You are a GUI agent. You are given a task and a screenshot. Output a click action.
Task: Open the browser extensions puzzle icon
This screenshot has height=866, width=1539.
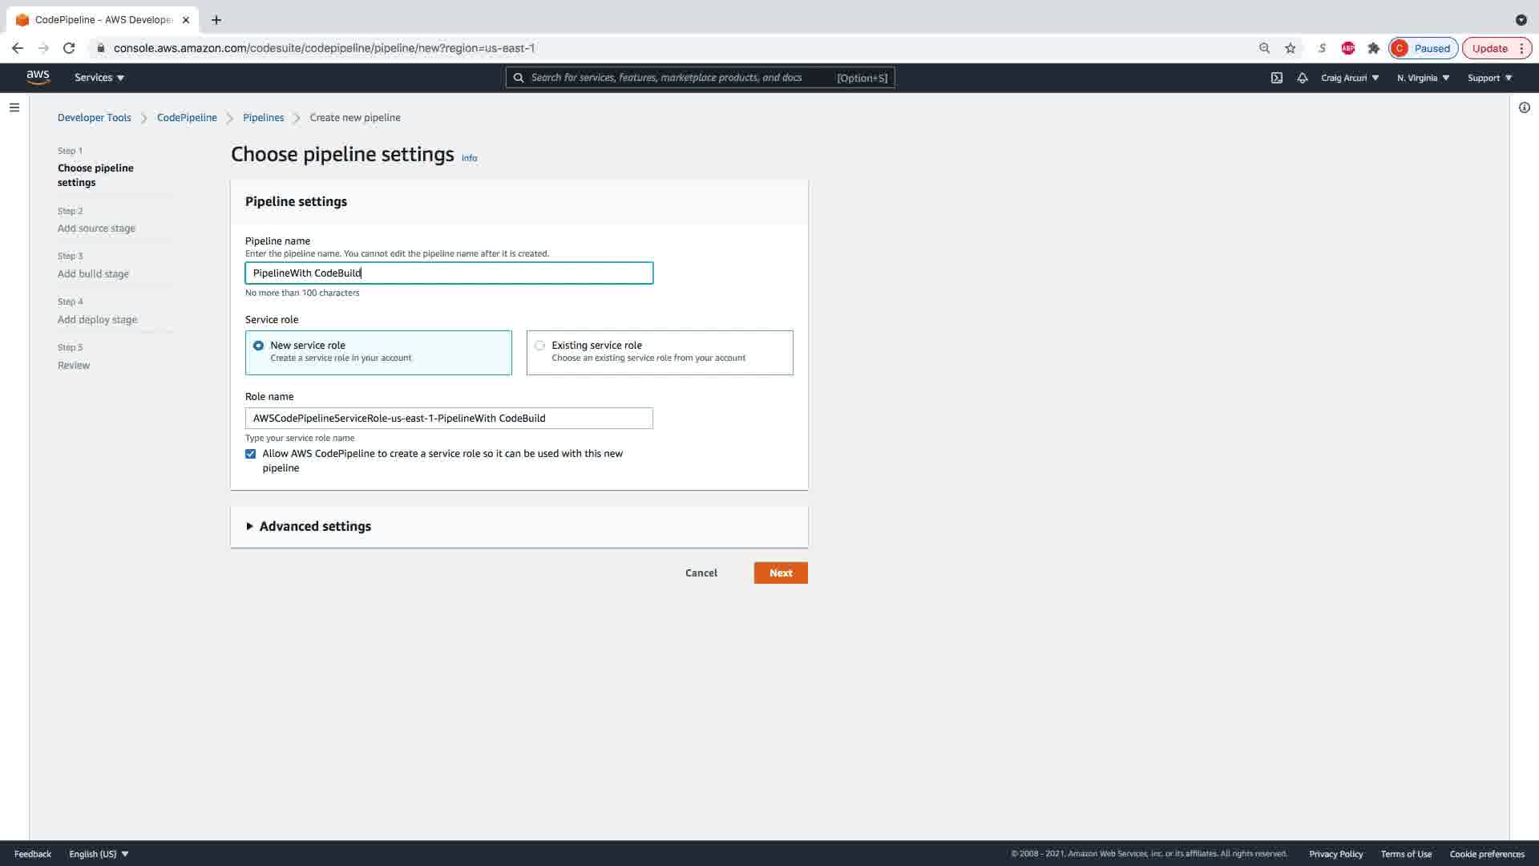1374,48
